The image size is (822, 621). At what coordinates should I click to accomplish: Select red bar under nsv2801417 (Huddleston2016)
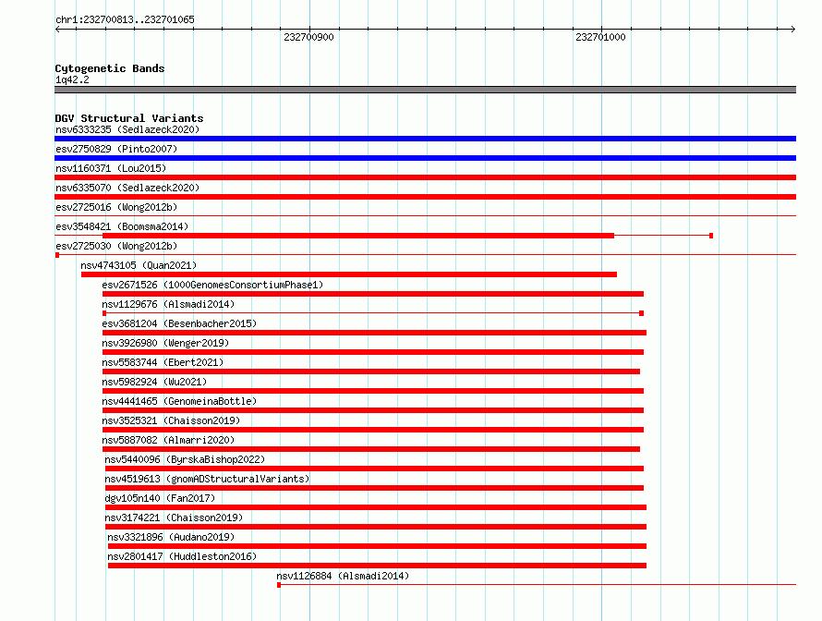(378, 566)
